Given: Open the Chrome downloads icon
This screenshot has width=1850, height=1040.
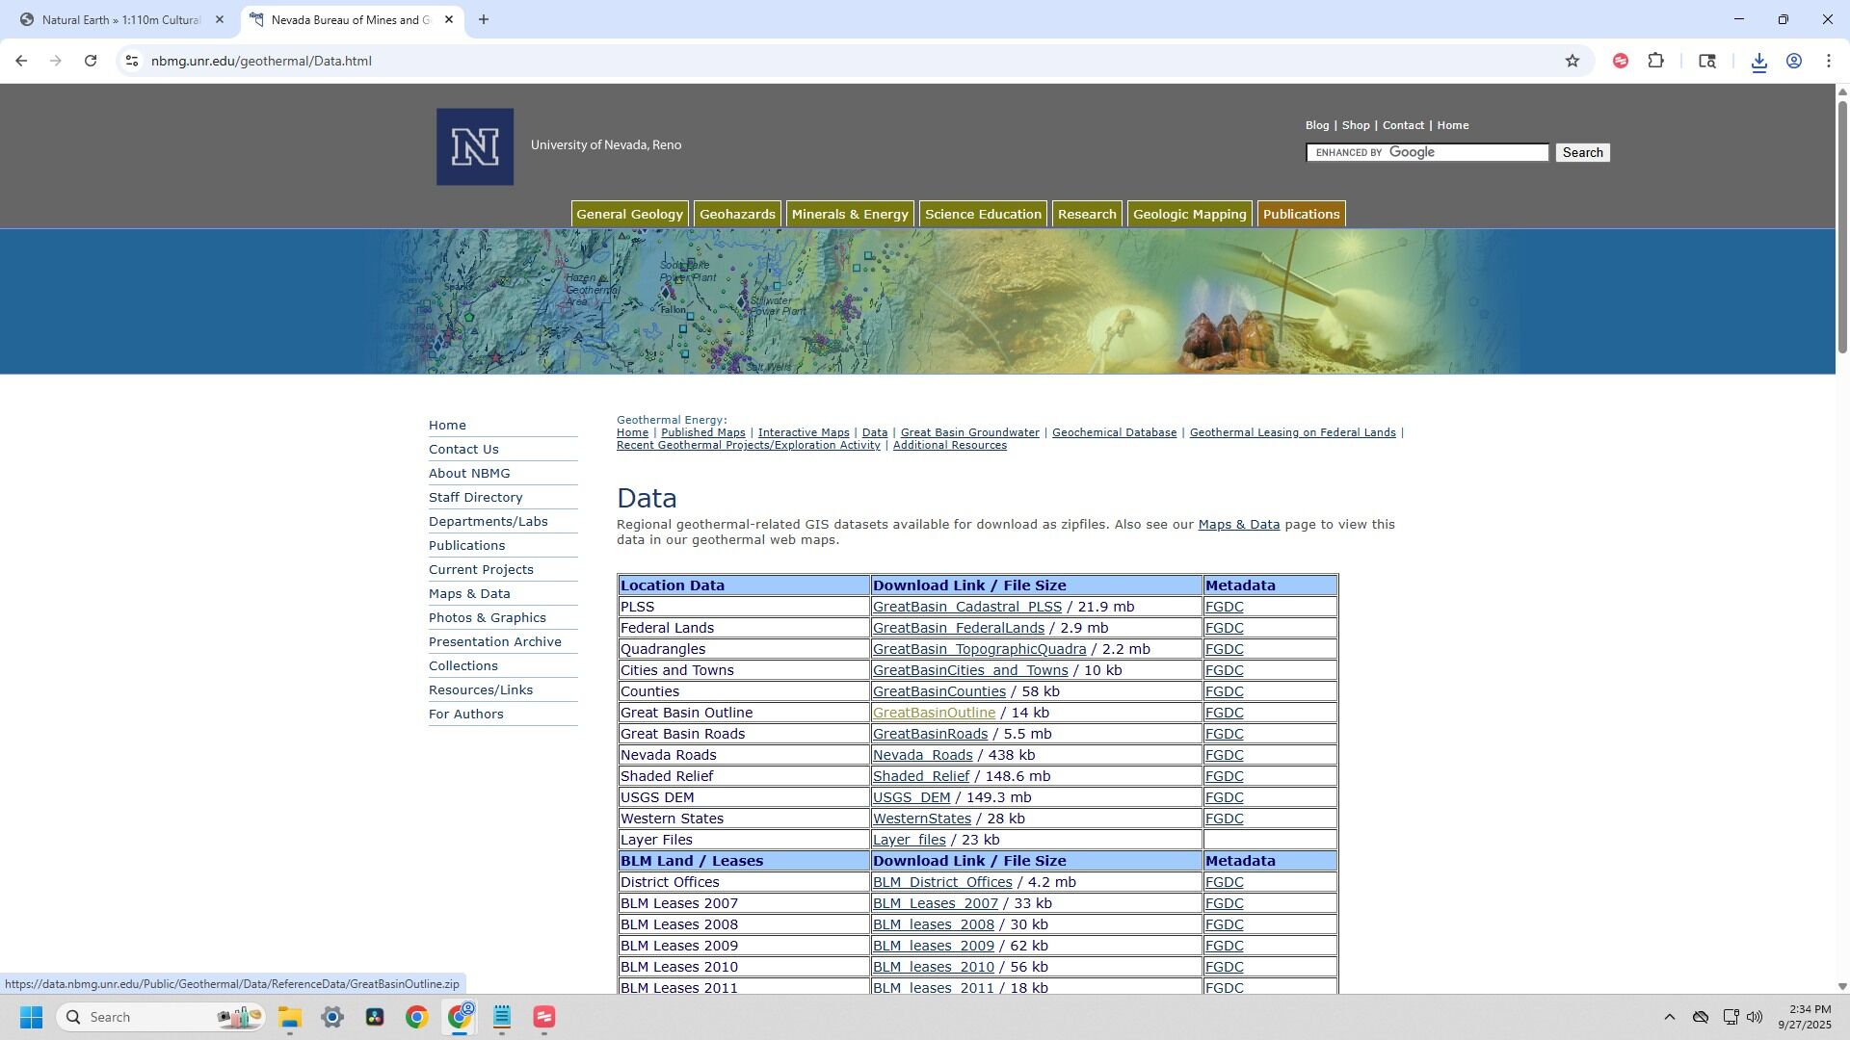Looking at the screenshot, I should pyautogui.click(x=1758, y=62).
